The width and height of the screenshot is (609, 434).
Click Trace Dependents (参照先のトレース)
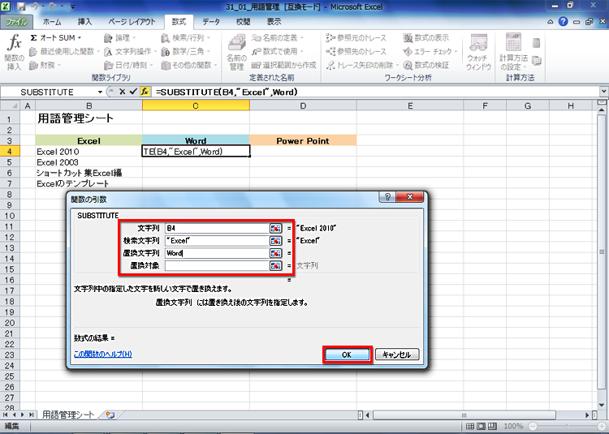[356, 51]
